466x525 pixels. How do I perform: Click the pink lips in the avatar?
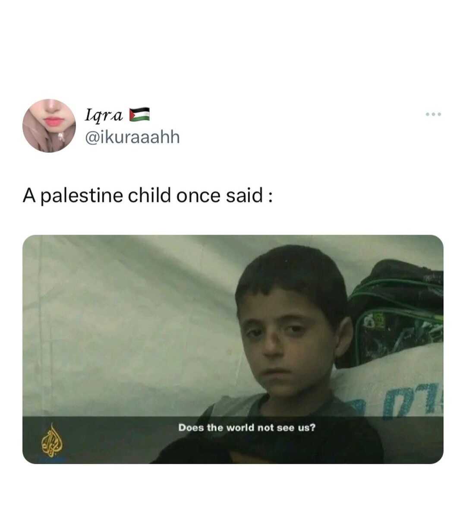coord(54,121)
